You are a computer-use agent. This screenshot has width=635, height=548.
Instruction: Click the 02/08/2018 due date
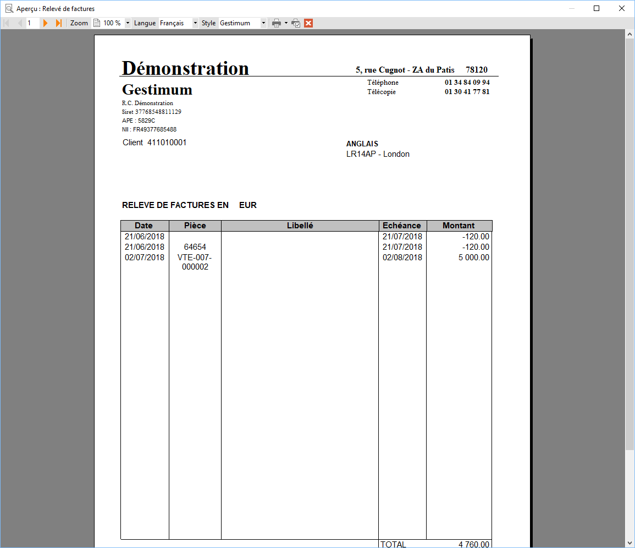[x=402, y=257]
